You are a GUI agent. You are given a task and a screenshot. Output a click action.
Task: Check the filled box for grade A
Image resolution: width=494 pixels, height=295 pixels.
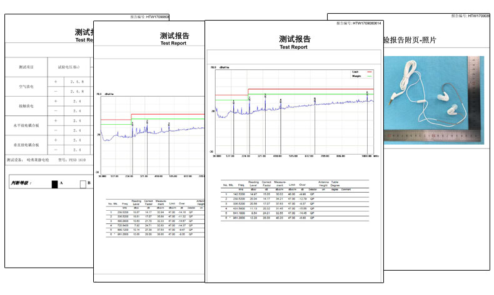(x=54, y=184)
